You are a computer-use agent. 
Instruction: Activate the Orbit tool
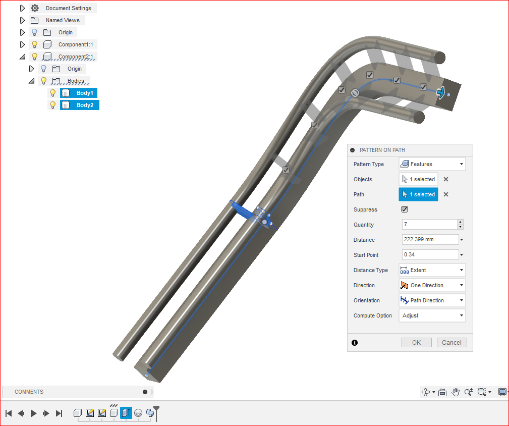[x=426, y=392]
